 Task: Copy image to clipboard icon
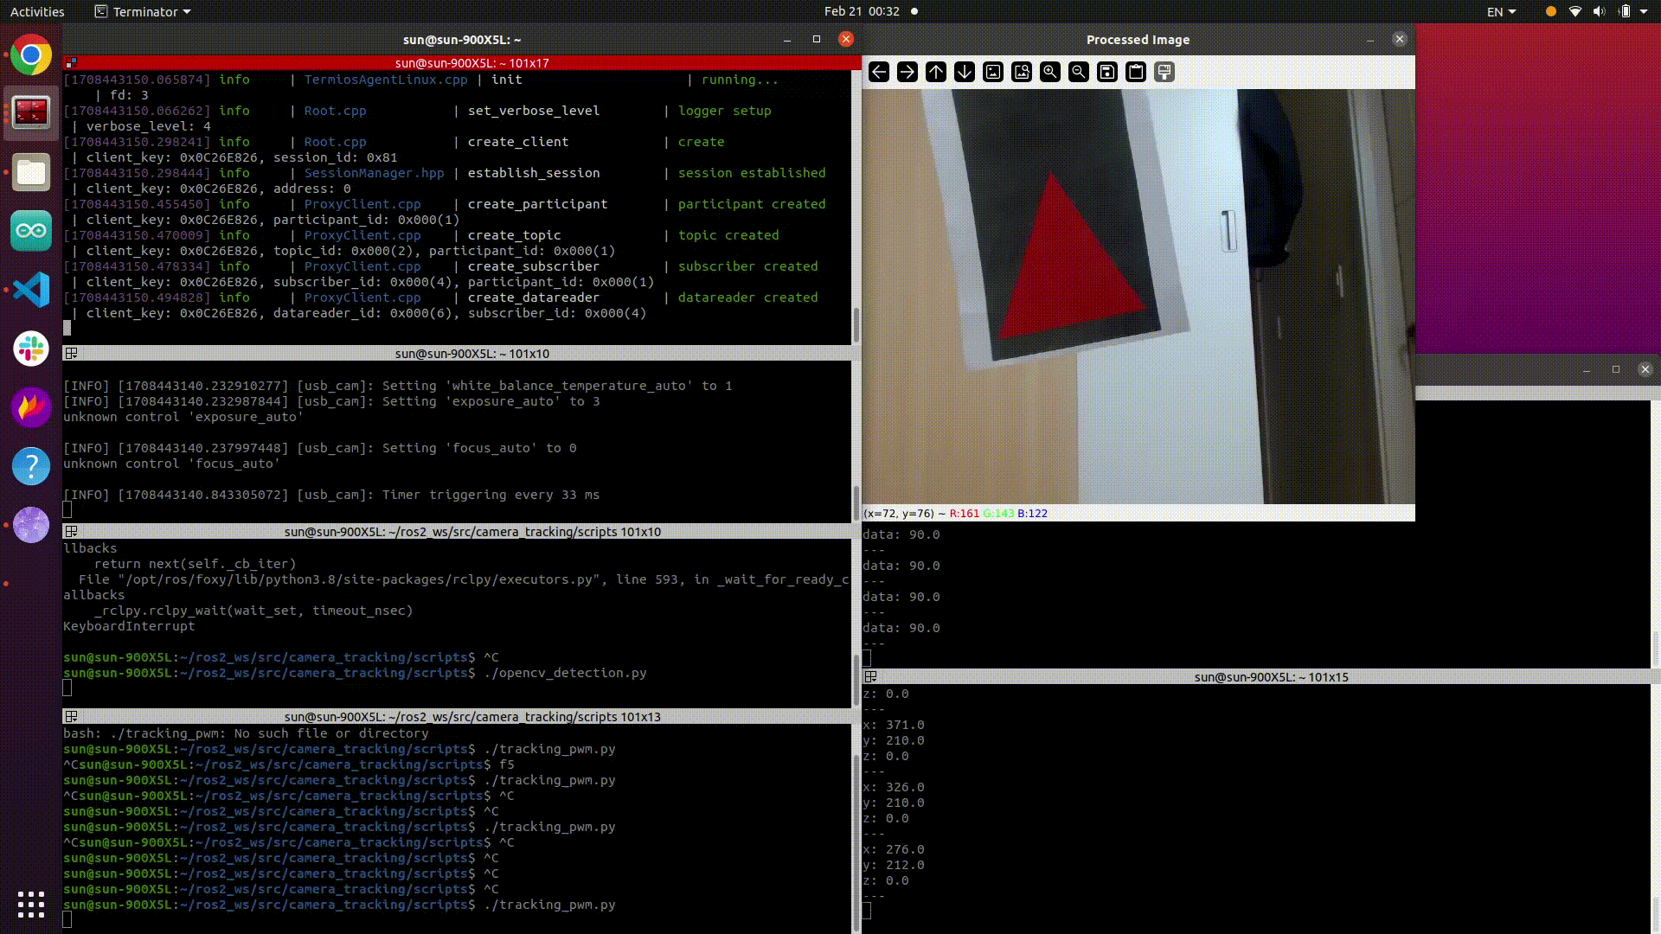(1136, 72)
